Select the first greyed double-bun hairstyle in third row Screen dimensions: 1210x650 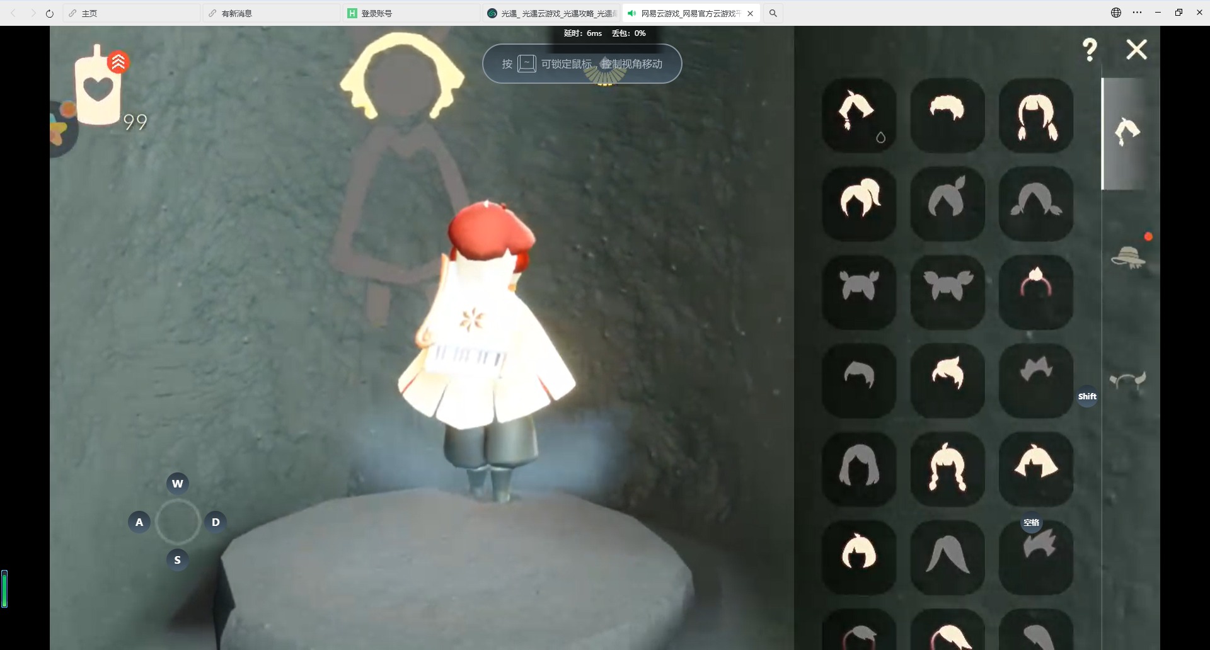coord(859,292)
